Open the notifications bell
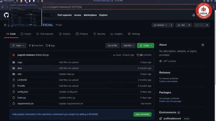 click(x=193, y=15)
